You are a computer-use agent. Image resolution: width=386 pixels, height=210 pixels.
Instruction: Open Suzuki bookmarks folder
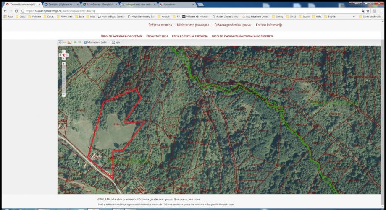tap(304, 16)
